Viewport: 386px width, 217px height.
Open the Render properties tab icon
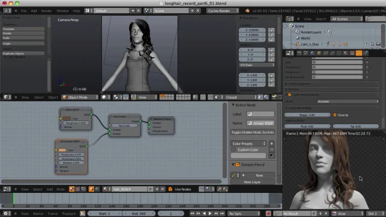coord(299,53)
